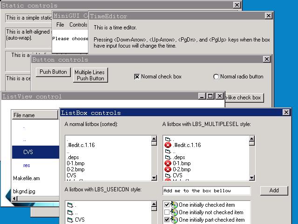Viewport: 298px width, 224px height.
Task: Open the File menu in MiniGUI window
Action: click(x=60, y=25)
